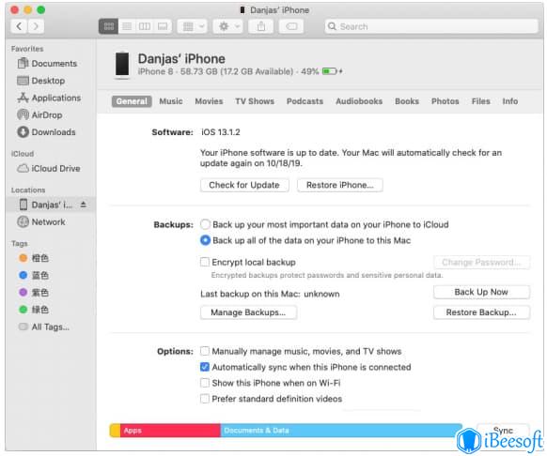Click the Sync button

click(x=504, y=431)
